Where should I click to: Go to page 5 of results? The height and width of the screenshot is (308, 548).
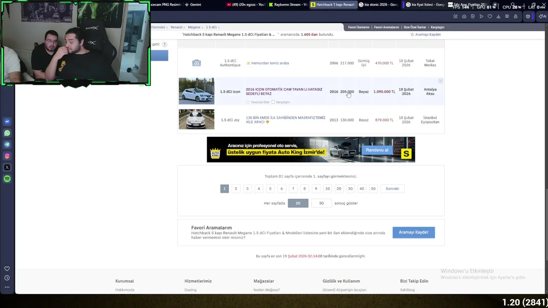tap(270, 189)
